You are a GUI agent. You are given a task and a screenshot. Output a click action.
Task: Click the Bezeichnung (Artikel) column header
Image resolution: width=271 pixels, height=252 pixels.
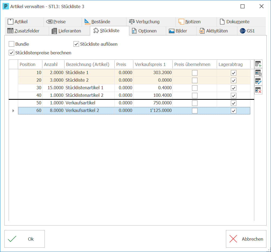(x=89, y=64)
